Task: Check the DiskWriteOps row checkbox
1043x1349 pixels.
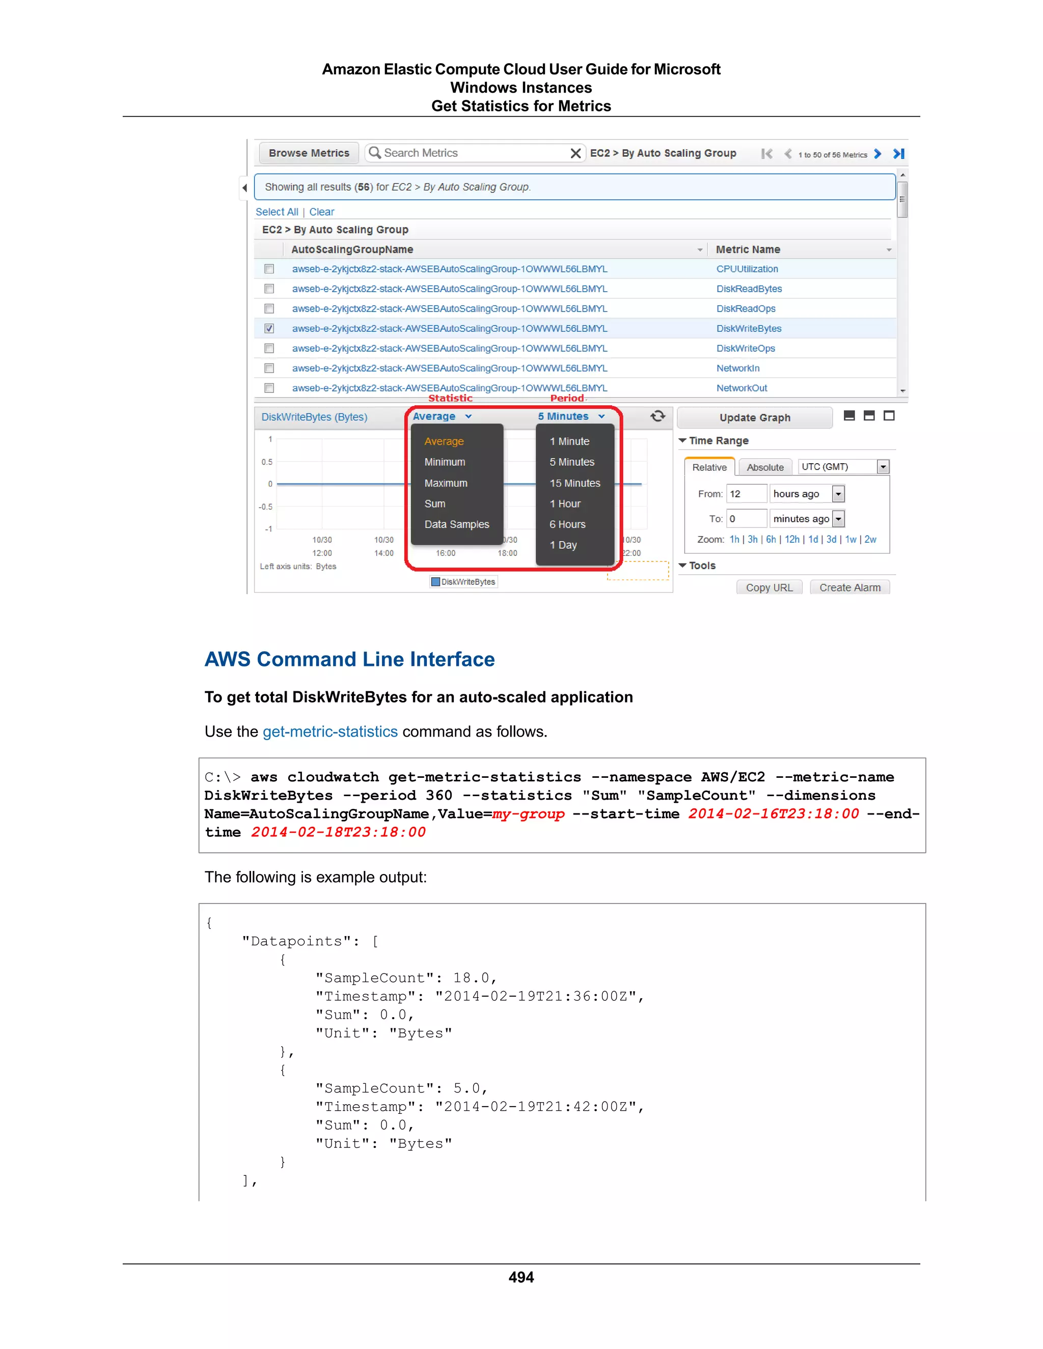Action: point(269,348)
